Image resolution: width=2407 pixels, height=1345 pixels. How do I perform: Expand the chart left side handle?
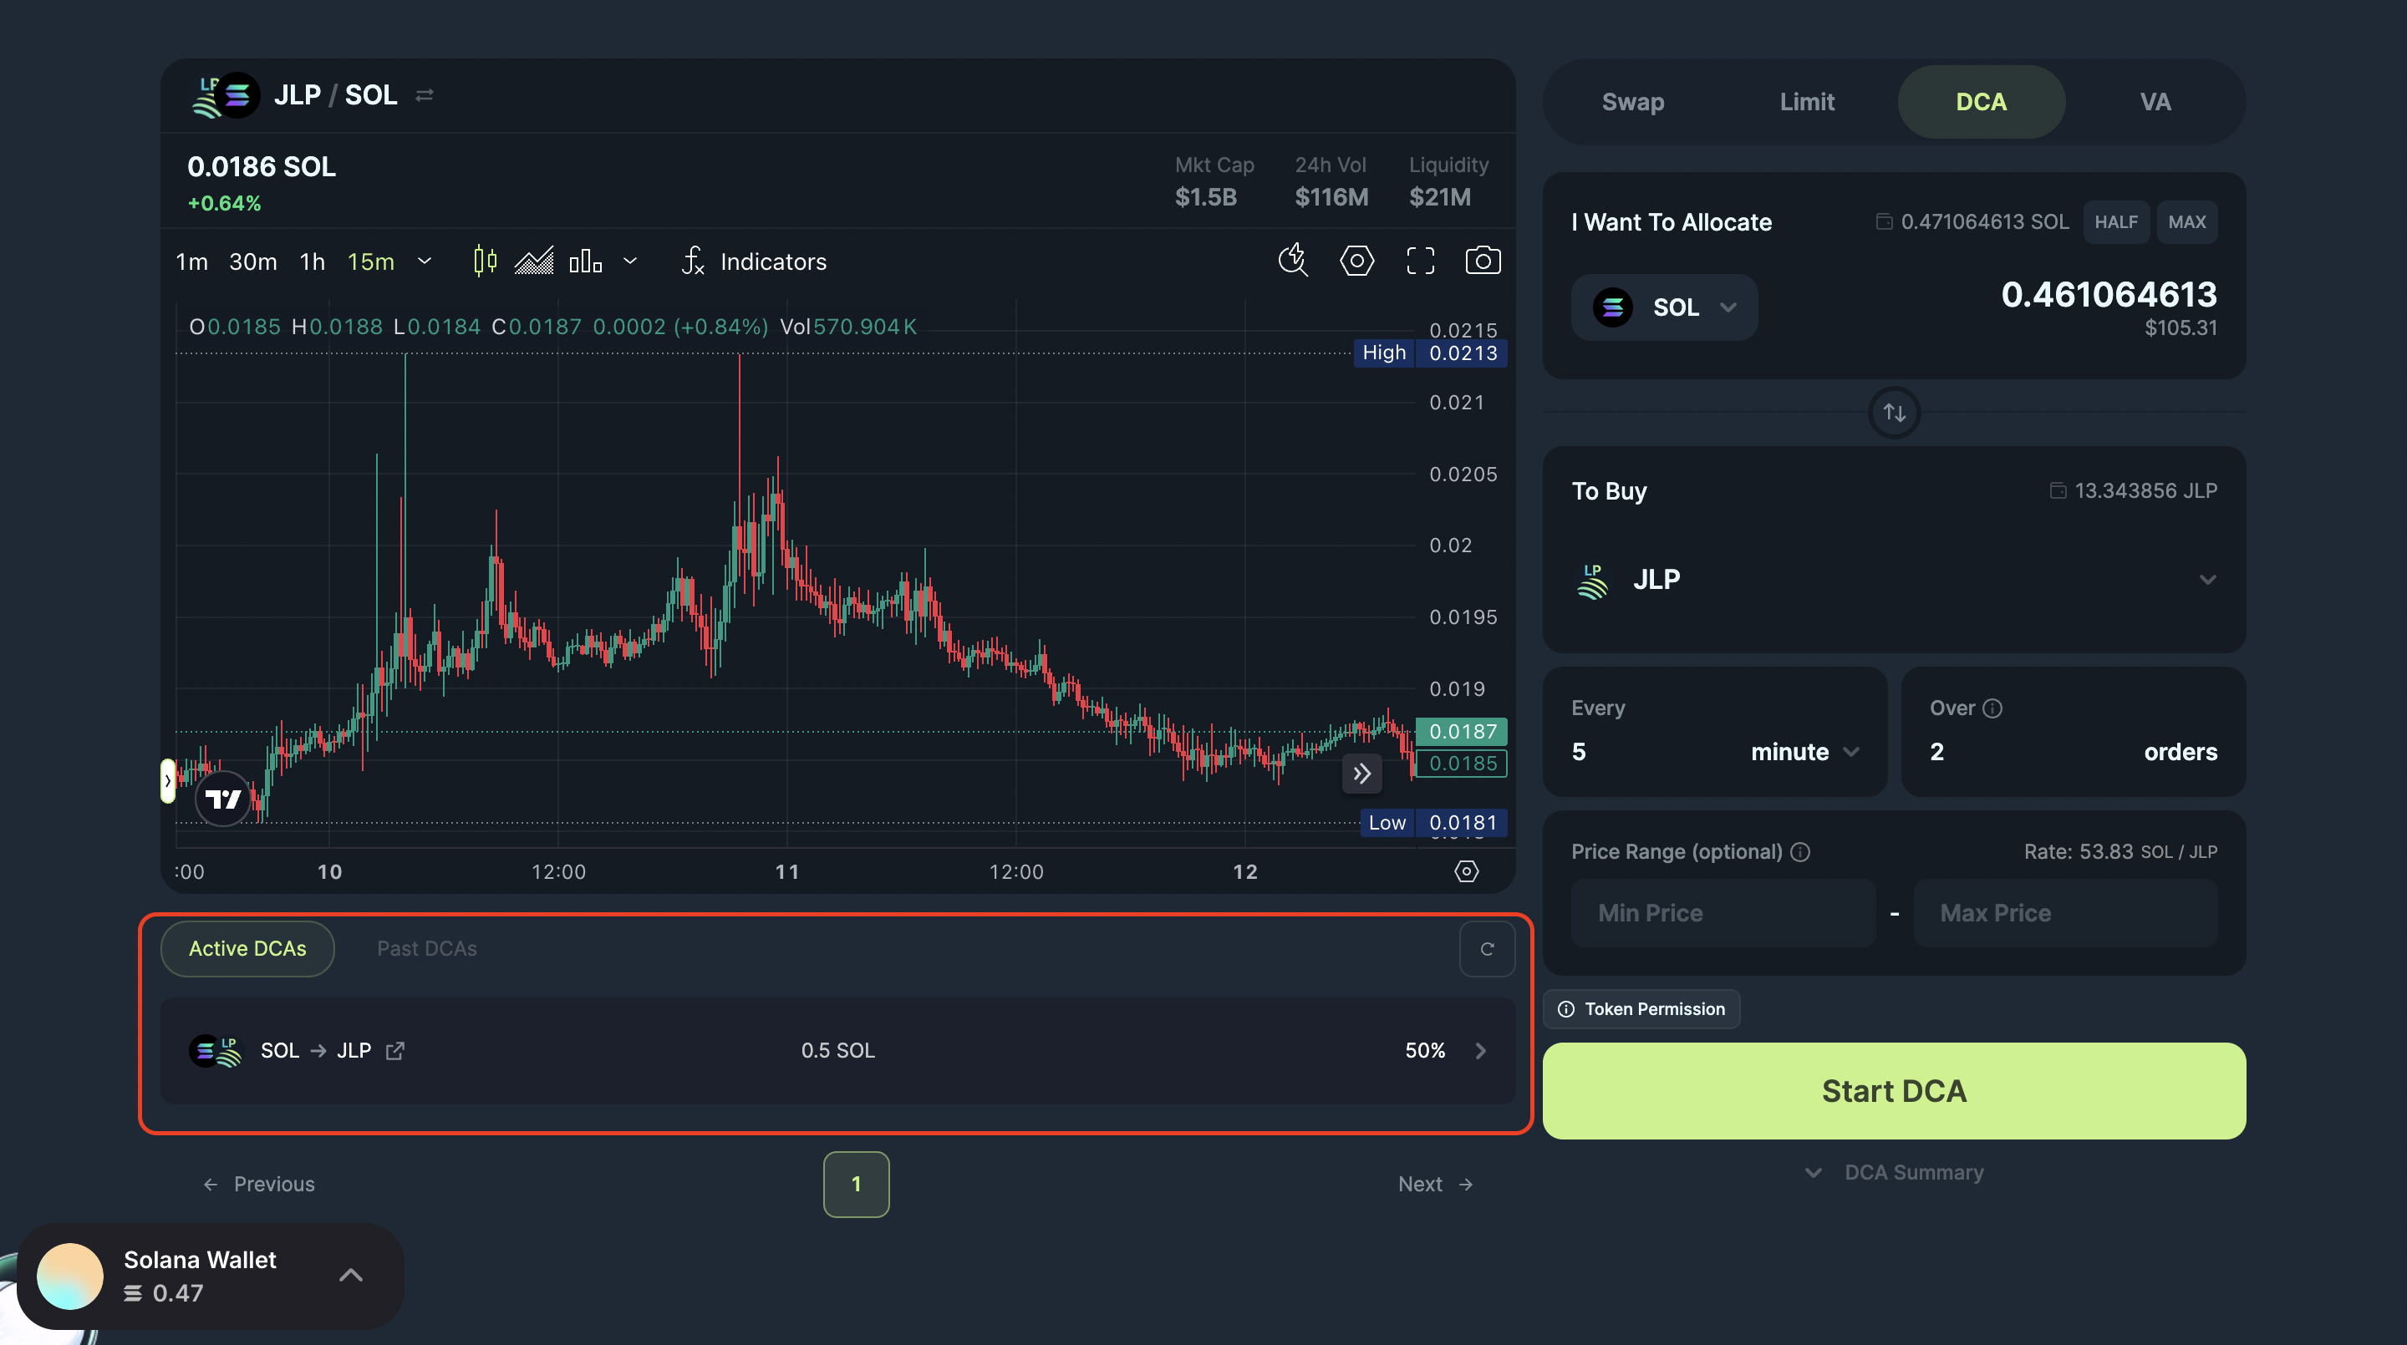tap(167, 781)
